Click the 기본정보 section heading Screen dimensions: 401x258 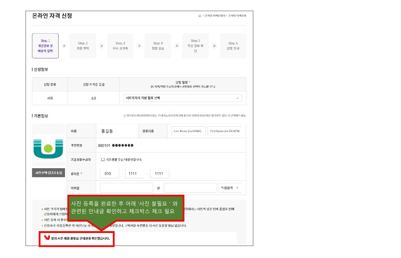[41, 116]
